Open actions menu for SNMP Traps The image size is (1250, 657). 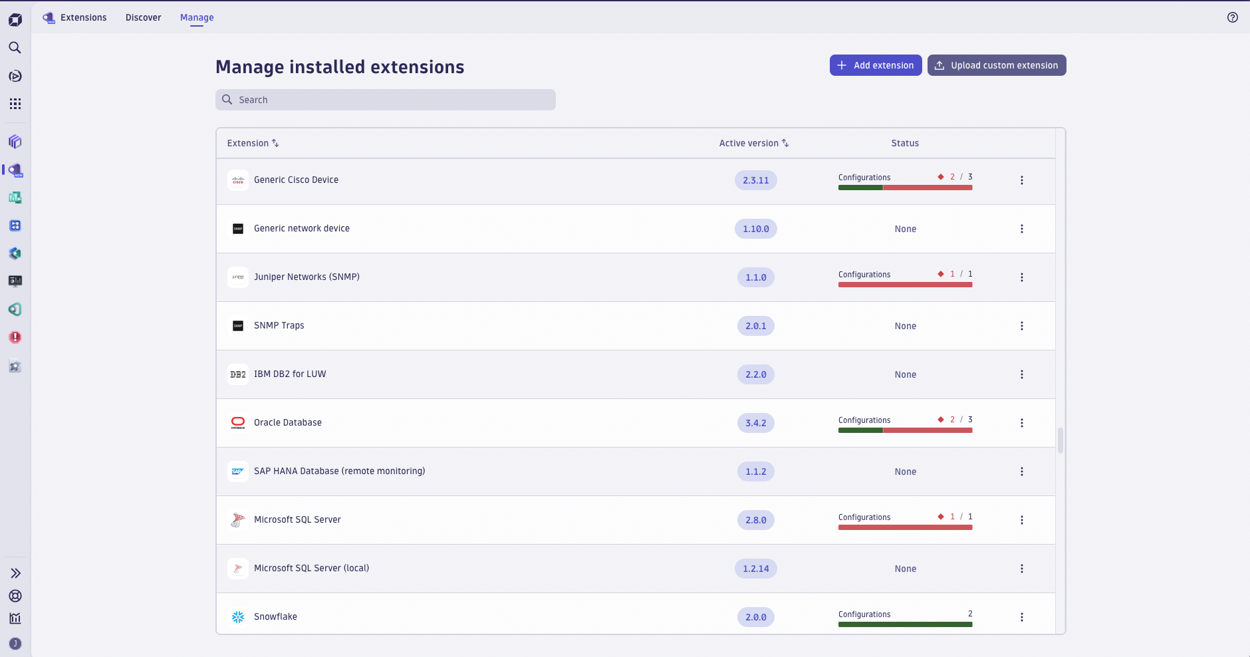1022,326
